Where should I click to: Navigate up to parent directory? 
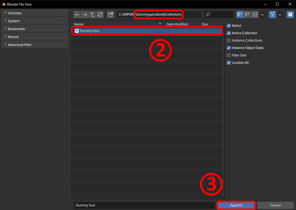pos(92,15)
